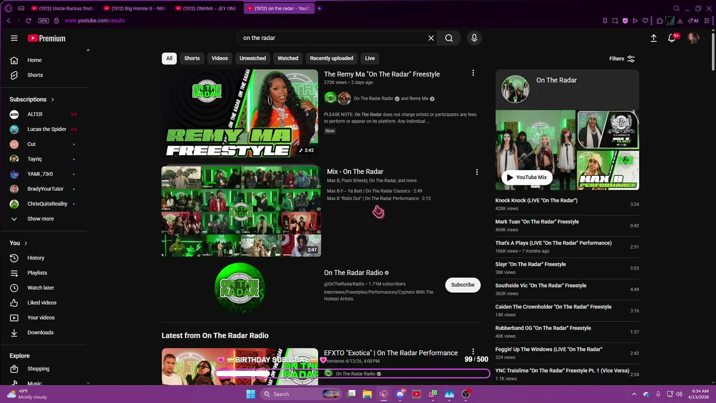Screen dimensions: 716x403
Task: Open the YouTube hamburger guide menu
Action: (14, 38)
